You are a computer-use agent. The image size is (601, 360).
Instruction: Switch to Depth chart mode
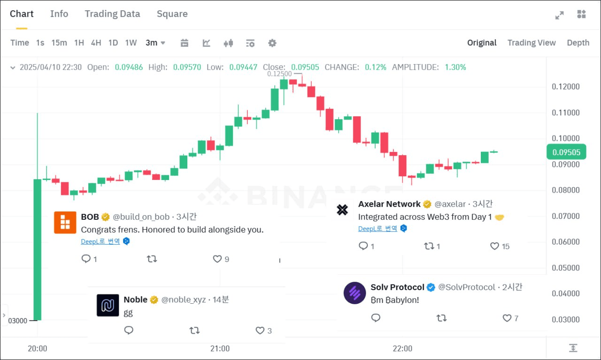point(578,43)
